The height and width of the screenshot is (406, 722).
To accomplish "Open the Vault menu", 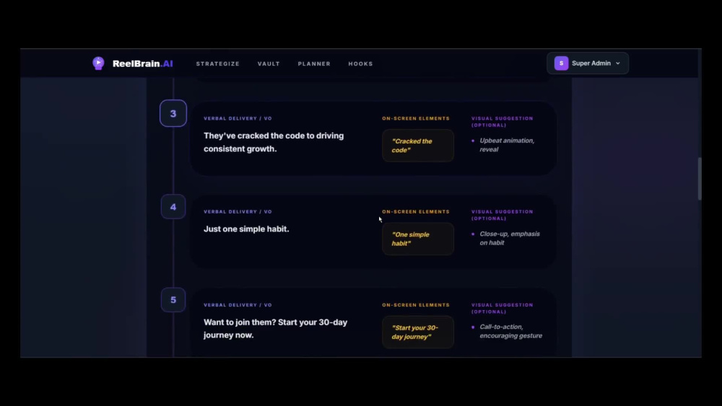I will point(269,64).
